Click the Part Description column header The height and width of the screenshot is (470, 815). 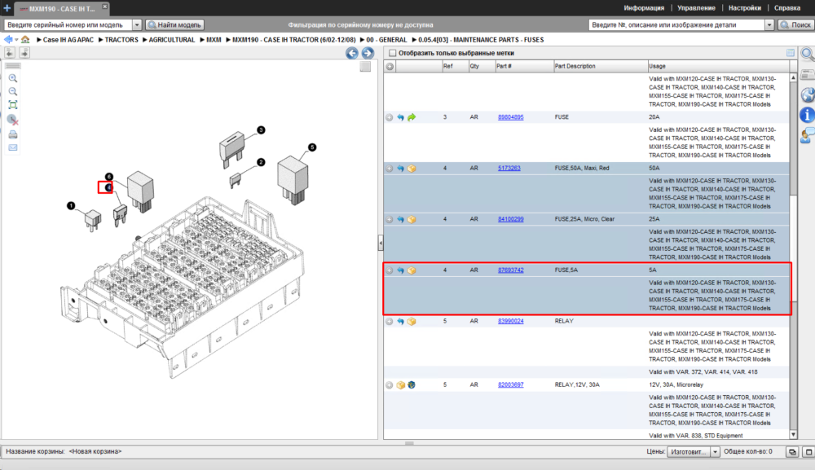point(601,67)
